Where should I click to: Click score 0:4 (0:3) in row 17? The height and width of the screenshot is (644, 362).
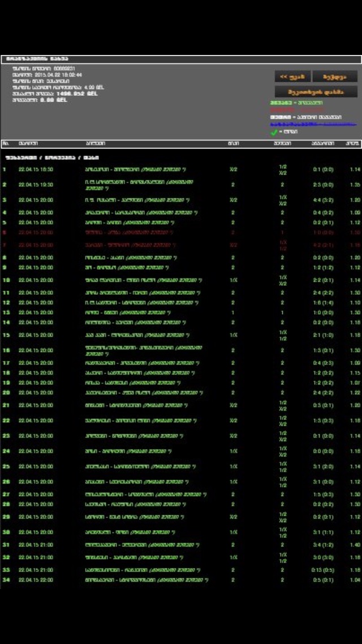(323, 363)
